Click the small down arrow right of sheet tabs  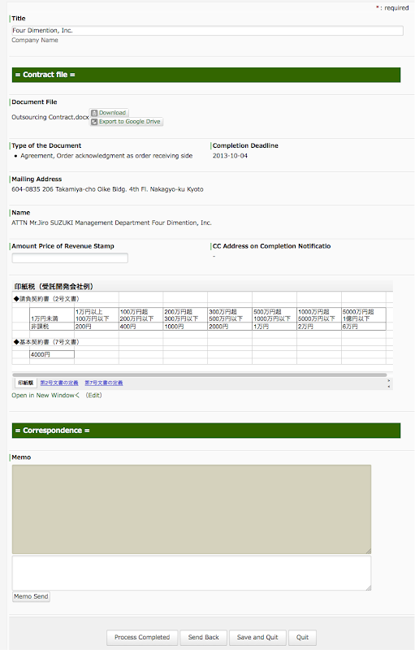(388, 387)
